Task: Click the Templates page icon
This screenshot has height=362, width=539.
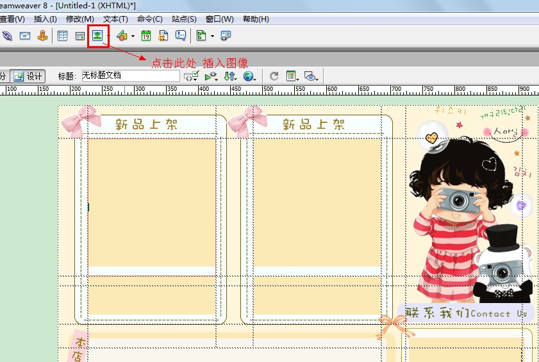Action: 201,35
